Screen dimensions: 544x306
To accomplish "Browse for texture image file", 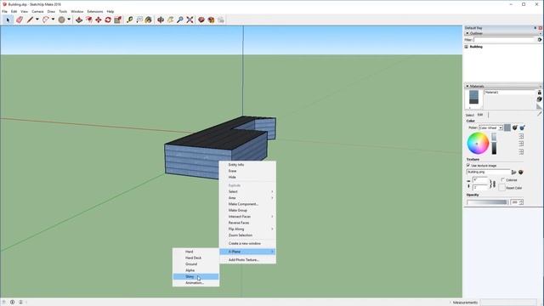I will (513, 172).
